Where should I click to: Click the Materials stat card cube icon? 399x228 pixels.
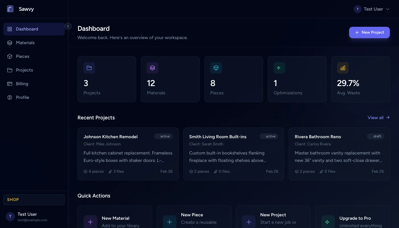coord(152,68)
